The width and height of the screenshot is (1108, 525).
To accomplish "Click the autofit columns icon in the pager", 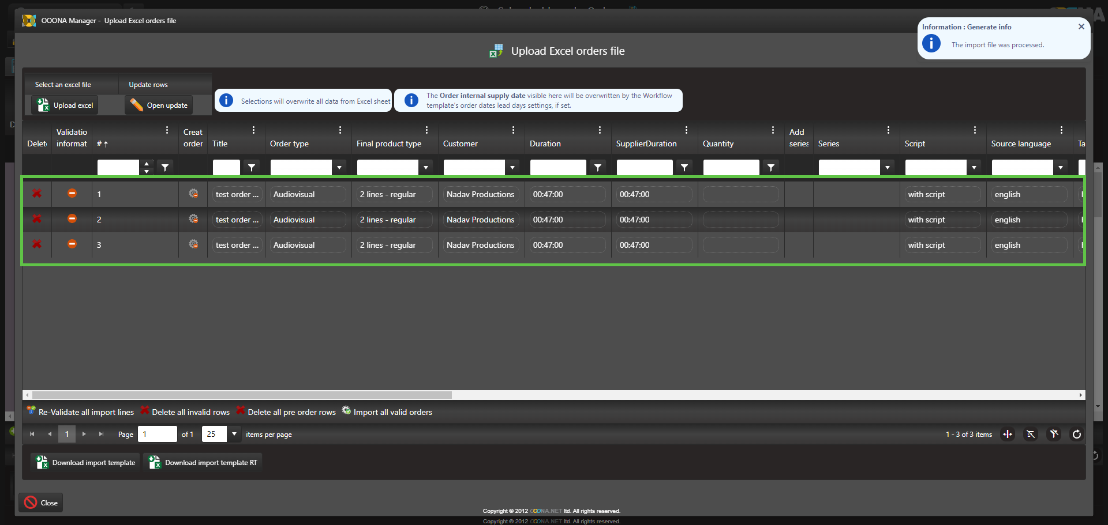I will point(1008,435).
